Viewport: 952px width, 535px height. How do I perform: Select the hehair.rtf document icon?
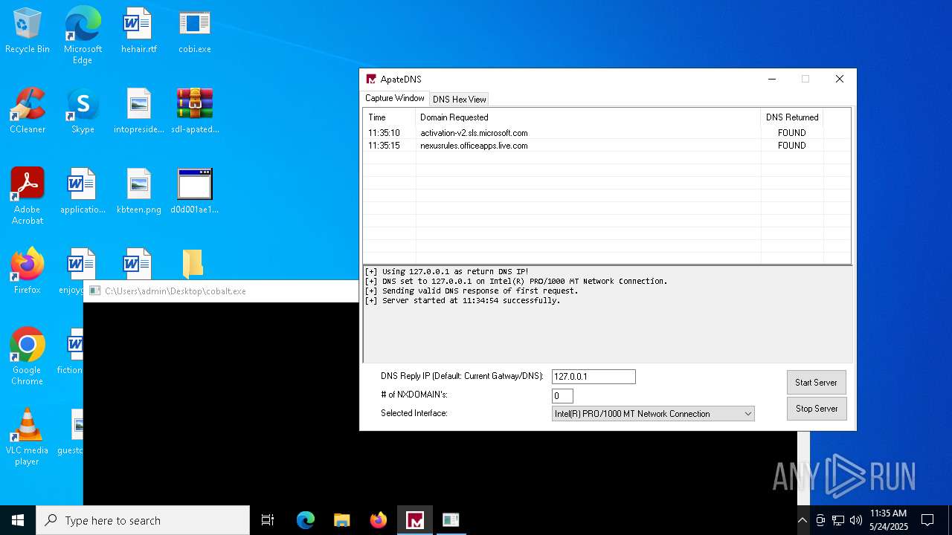(x=138, y=30)
